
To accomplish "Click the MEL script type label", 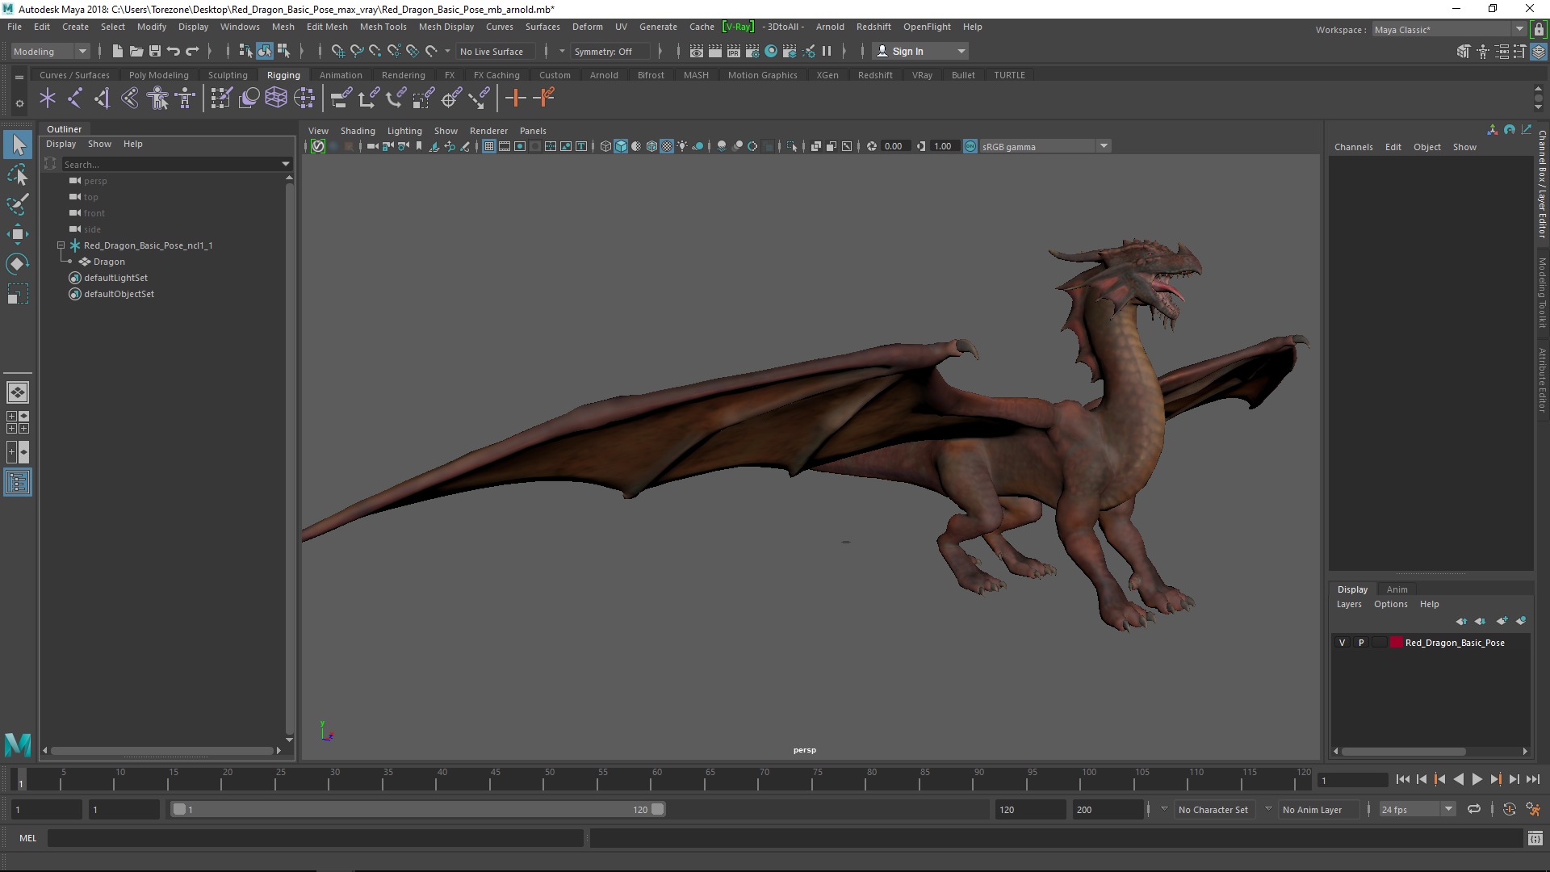I will point(28,838).
